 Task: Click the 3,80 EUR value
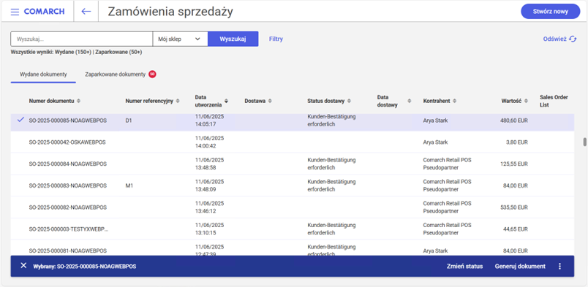click(517, 142)
